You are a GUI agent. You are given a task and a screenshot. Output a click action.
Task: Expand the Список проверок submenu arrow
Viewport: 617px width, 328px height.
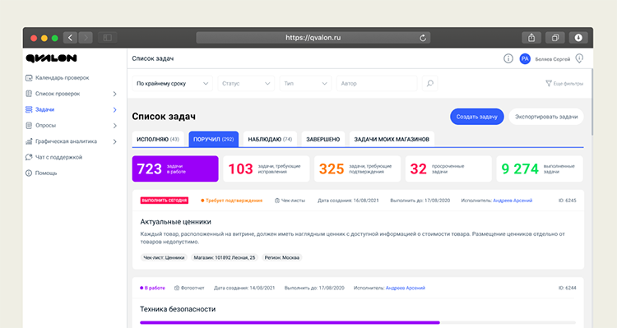tap(115, 94)
